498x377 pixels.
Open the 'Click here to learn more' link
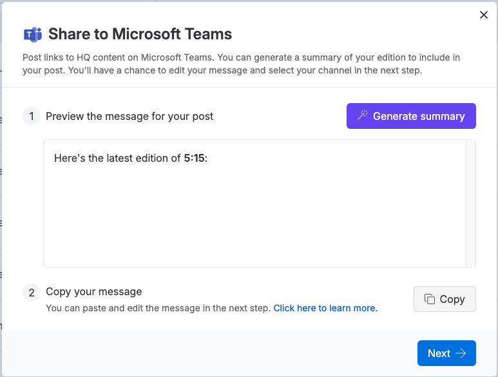(325, 308)
